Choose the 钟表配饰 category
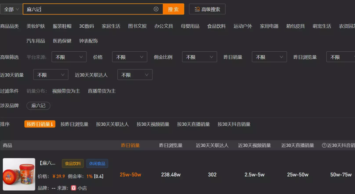The height and width of the screenshot is (194, 355). pos(88,41)
